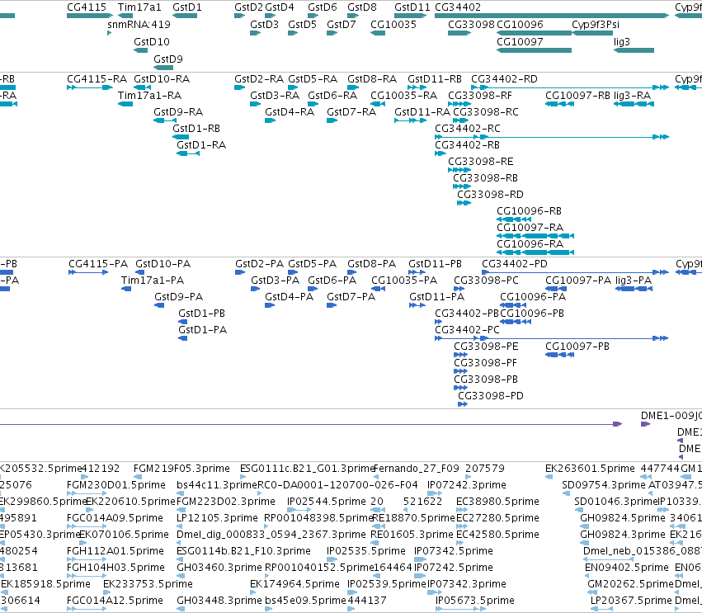Select the CG10096-RB transcript
702x613 pixels.
515,219
